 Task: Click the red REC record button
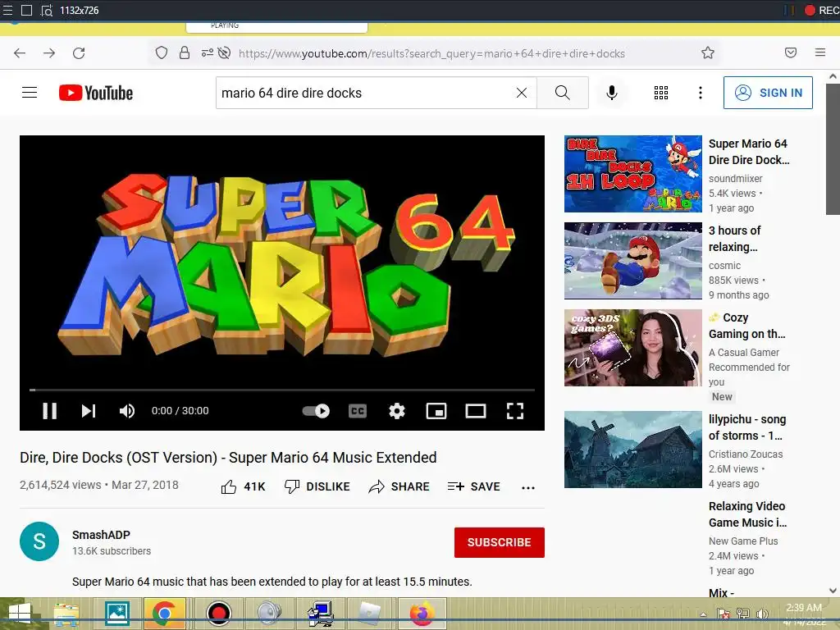tap(822, 10)
